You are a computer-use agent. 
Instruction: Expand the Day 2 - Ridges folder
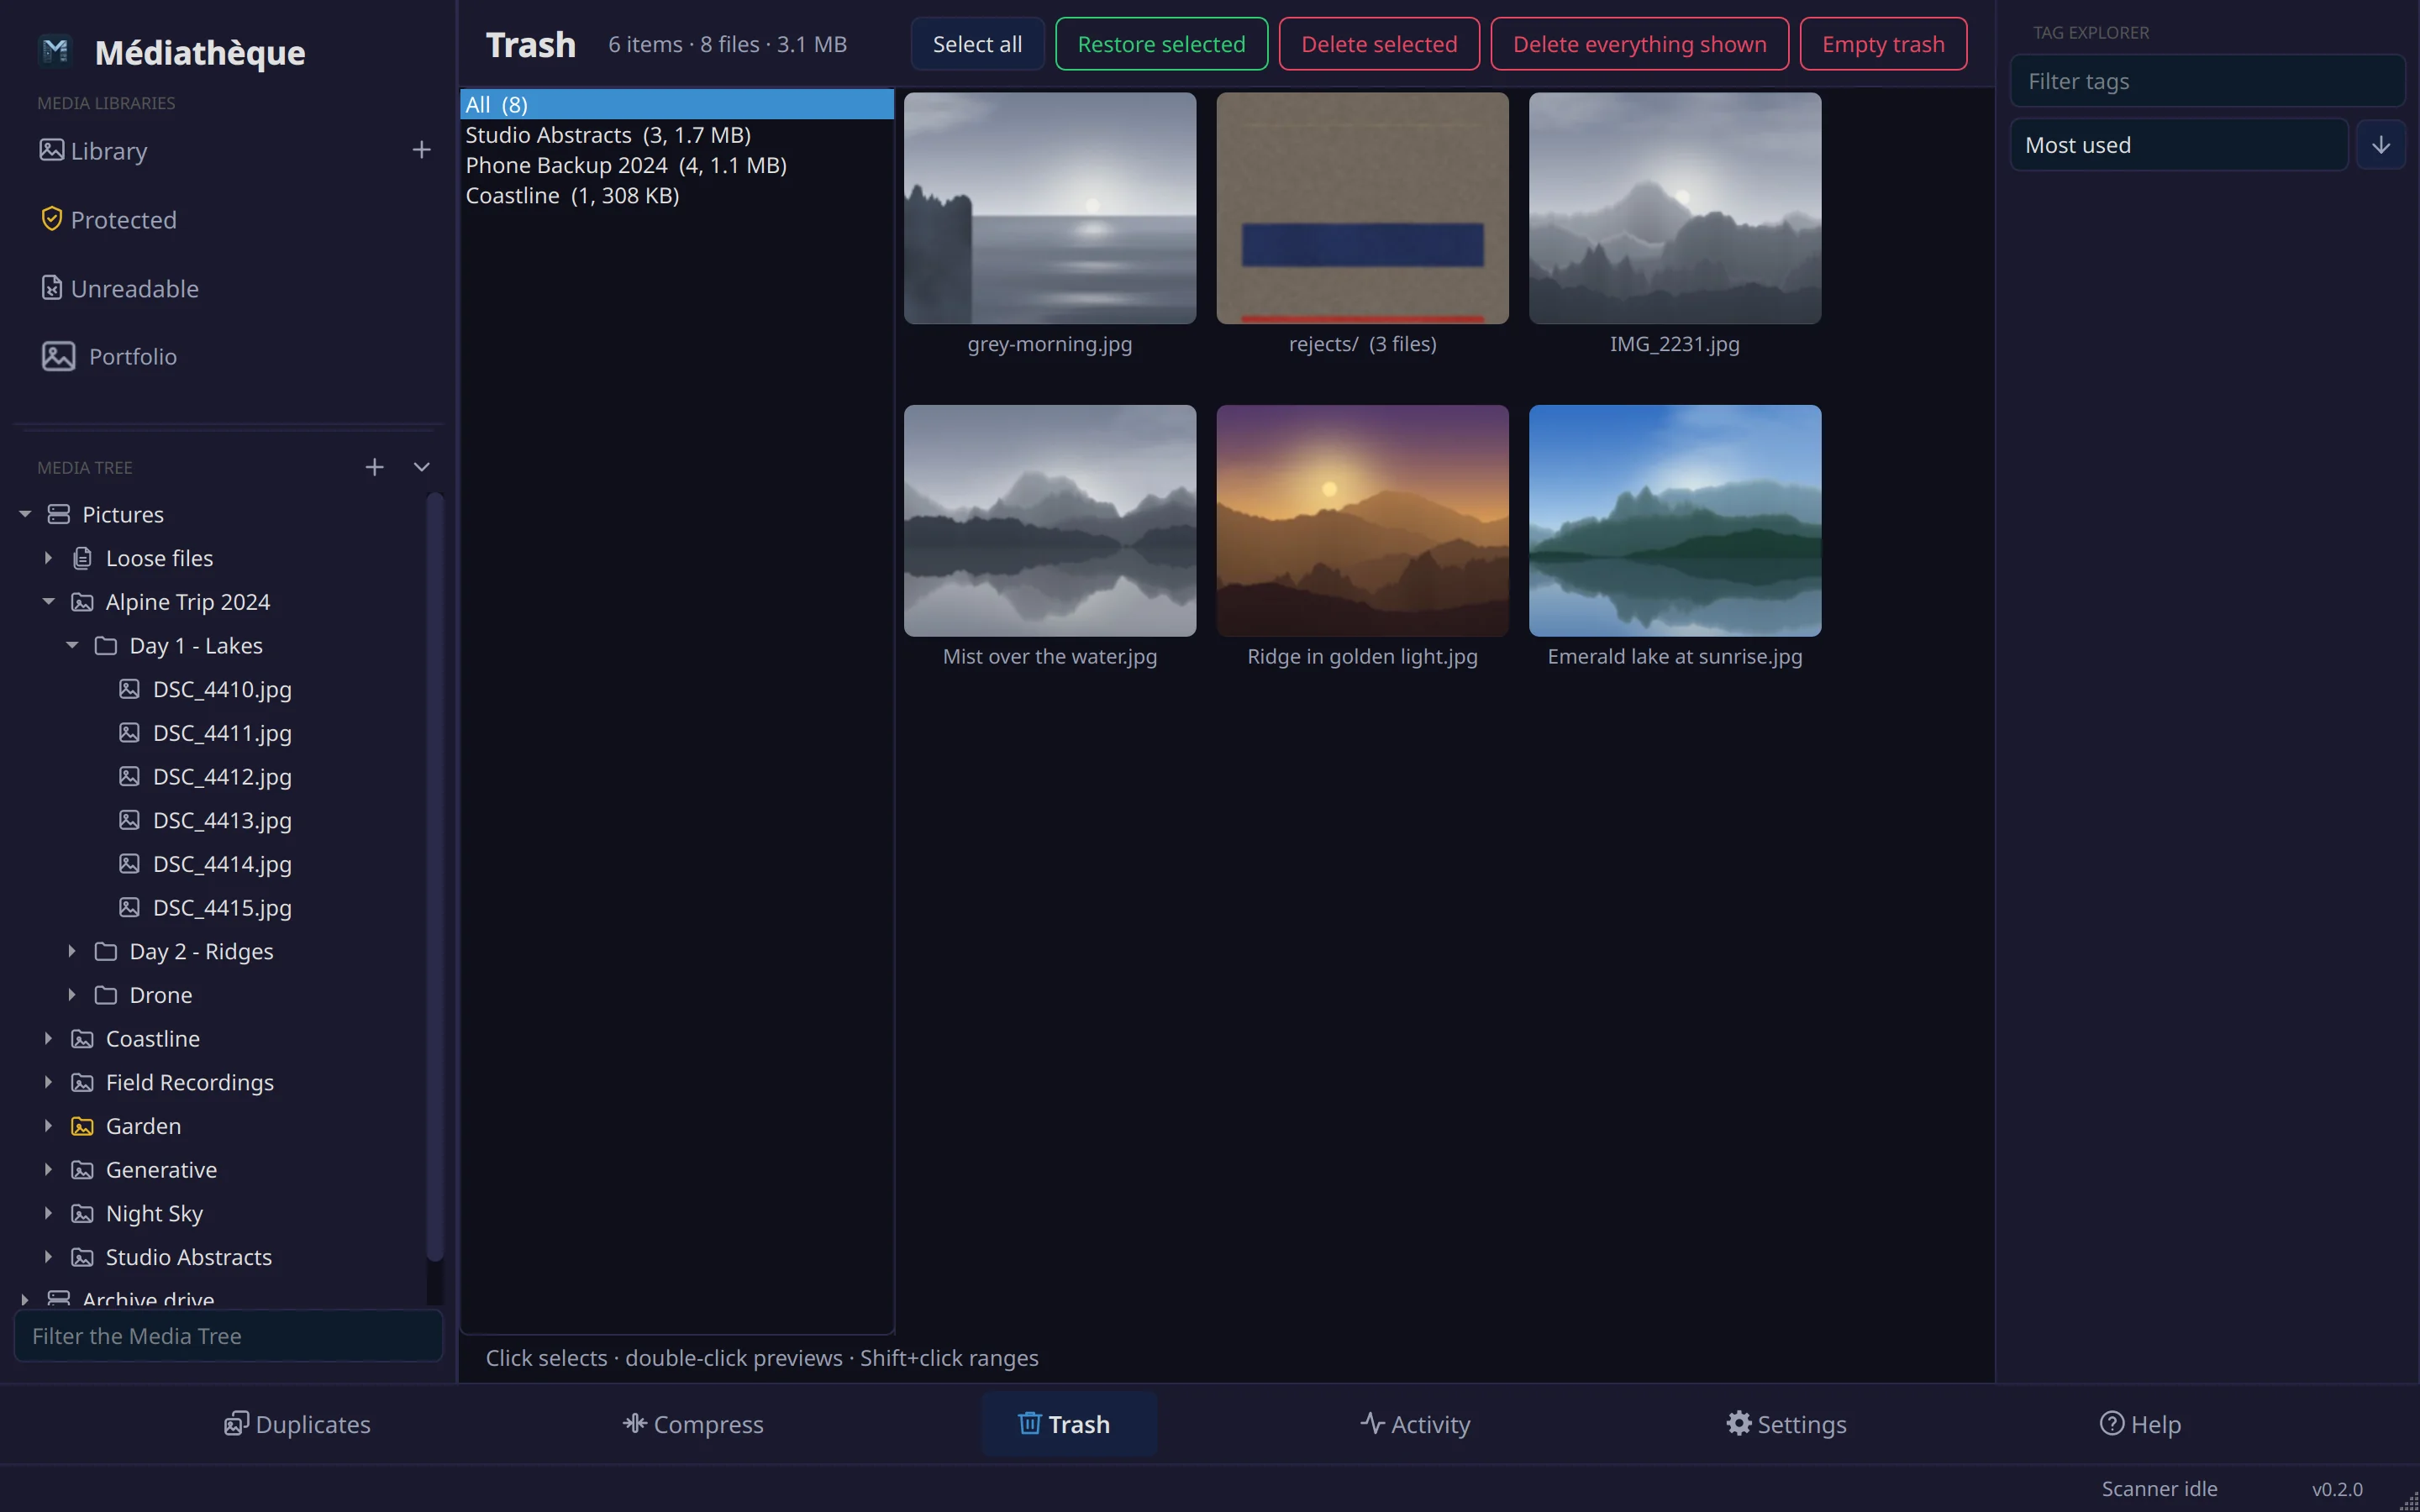pyautogui.click(x=72, y=951)
